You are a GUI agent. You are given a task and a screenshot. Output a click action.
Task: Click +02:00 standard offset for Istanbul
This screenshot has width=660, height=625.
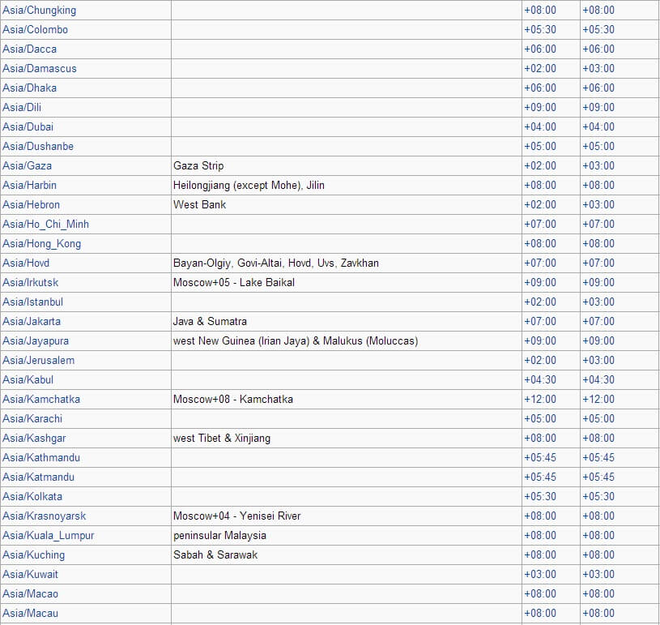pyautogui.click(x=540, y=302)
